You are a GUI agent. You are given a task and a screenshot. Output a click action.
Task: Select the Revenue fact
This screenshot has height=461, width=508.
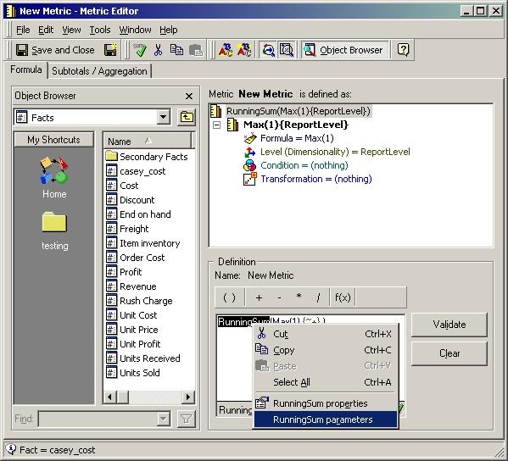coord(131,286)
